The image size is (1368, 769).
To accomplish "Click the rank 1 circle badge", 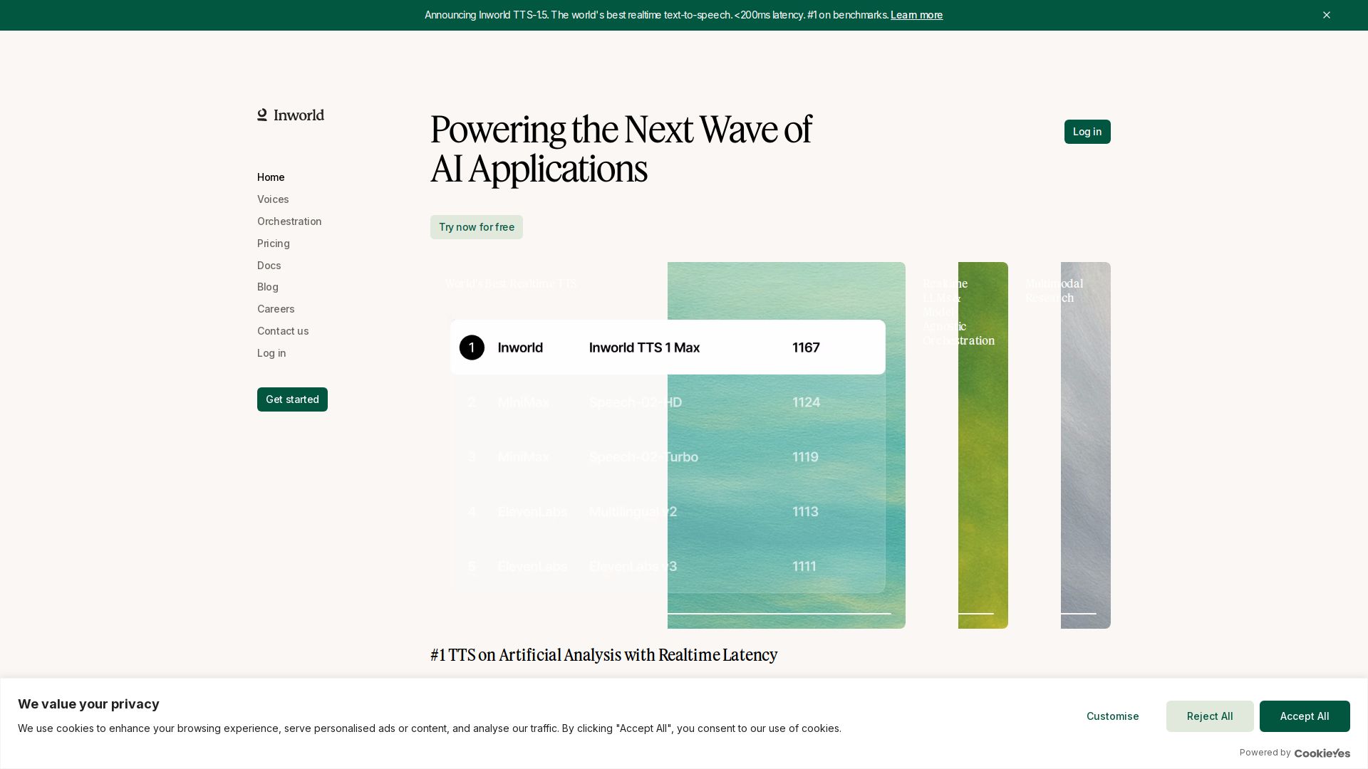I will [472, 347].
